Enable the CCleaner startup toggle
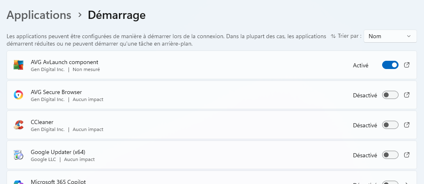 tap(390, 125)
